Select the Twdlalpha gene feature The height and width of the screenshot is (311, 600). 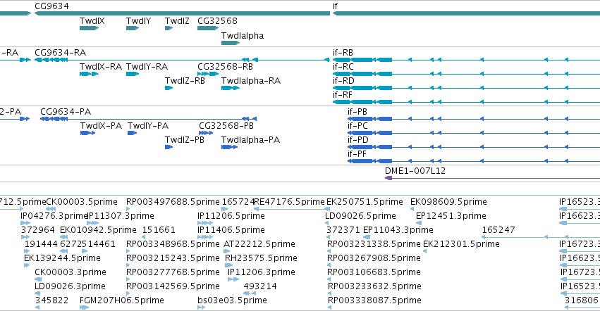pos(231,43)
